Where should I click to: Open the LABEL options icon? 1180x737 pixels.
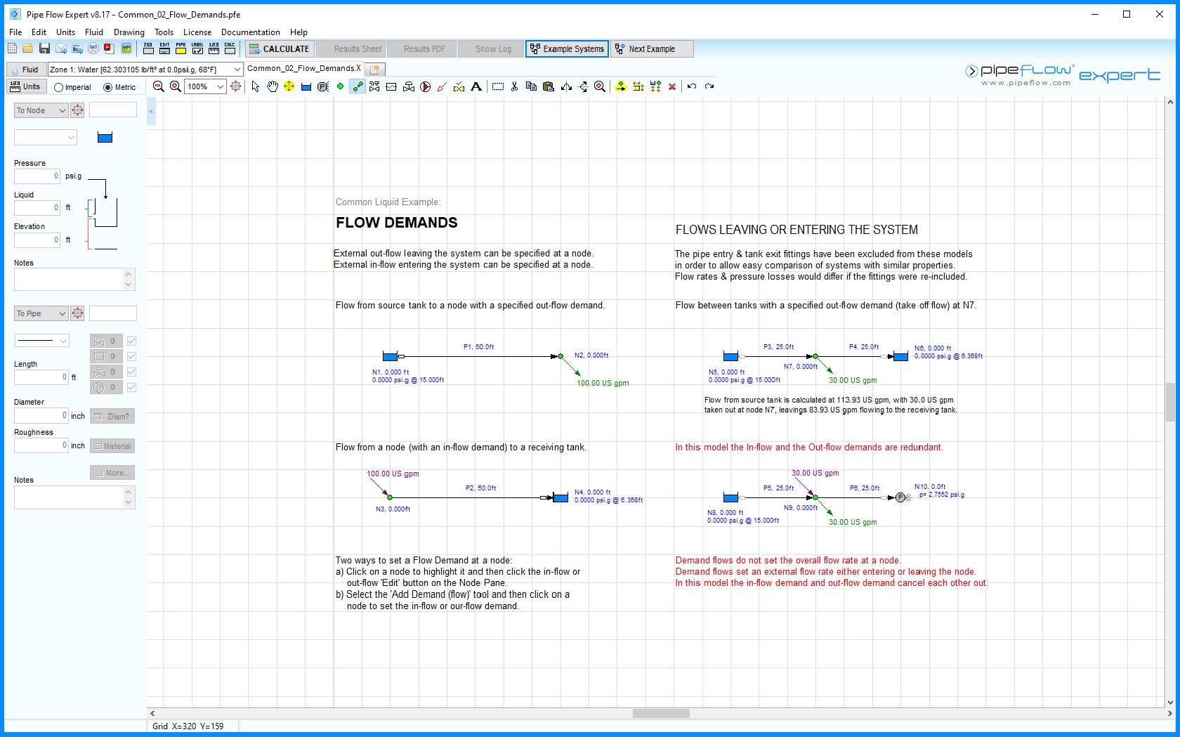197,48
